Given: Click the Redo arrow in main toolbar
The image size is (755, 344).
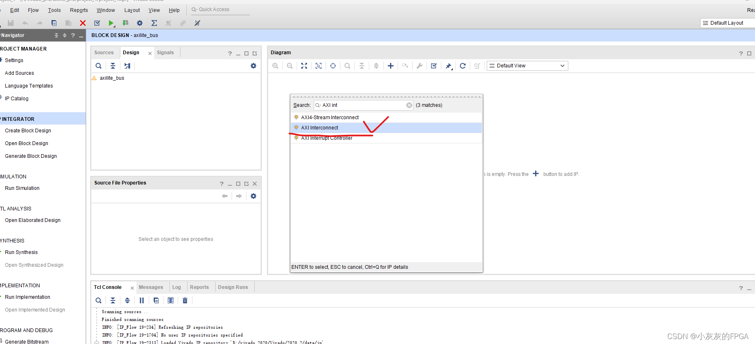Looking at the screenshot, I should point(40,23).
